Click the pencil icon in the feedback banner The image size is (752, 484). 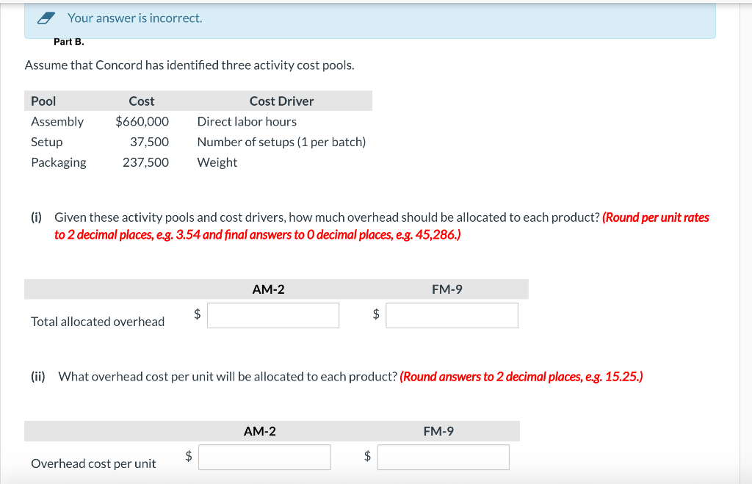[46, 18]
